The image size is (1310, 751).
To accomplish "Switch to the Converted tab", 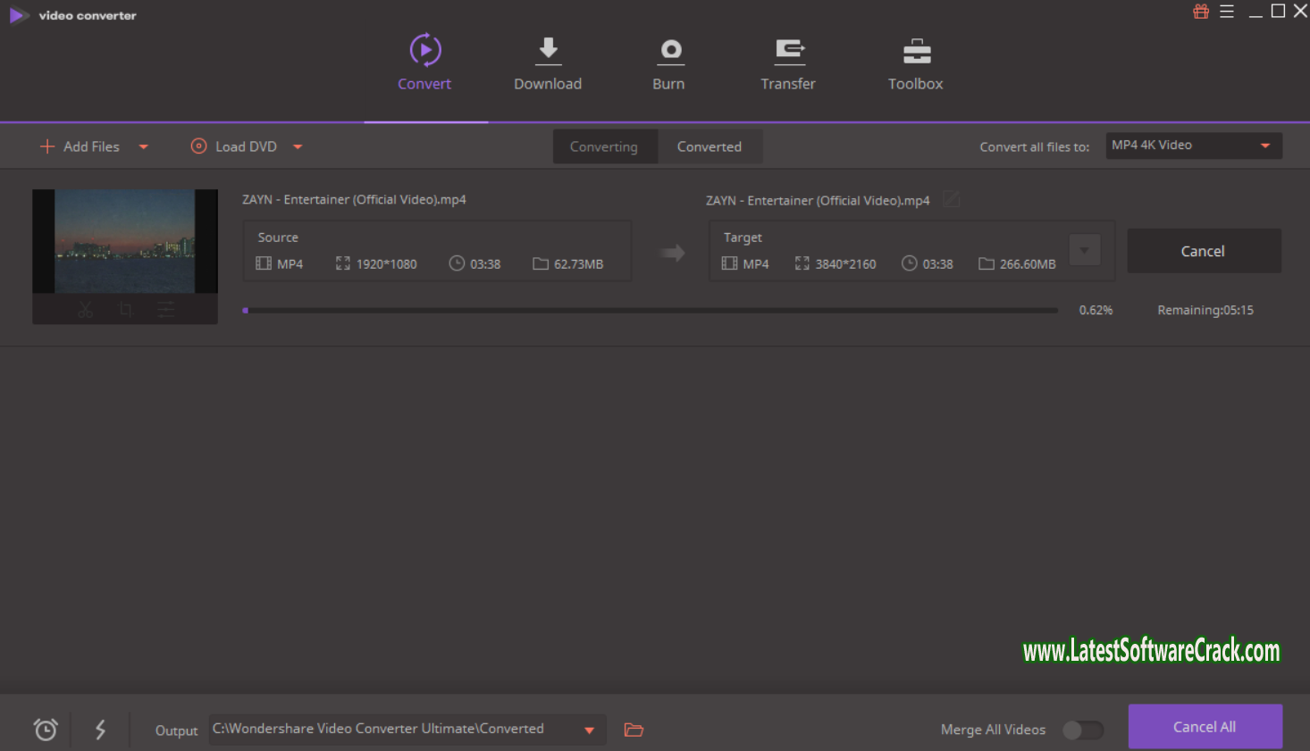I will (x=709, y=146).
